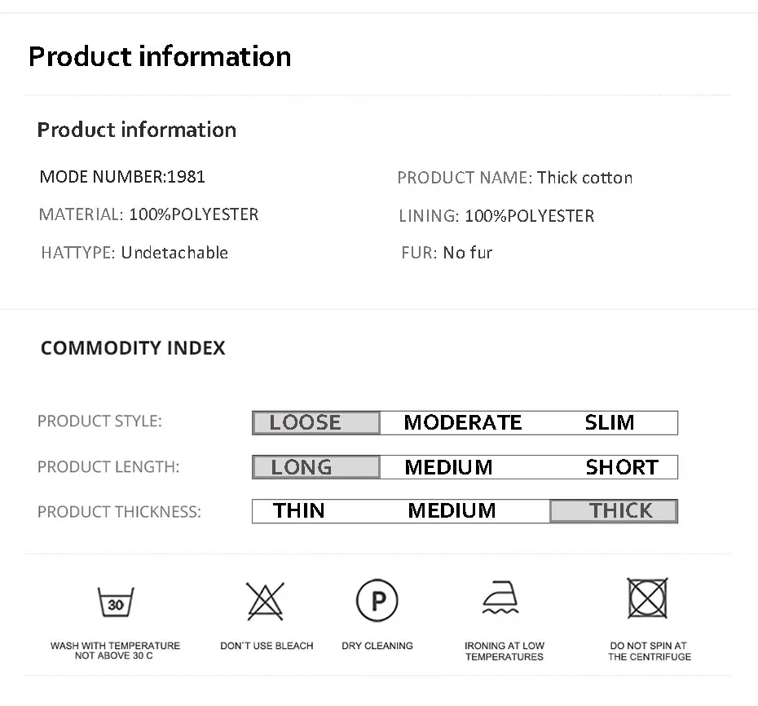The width and height of the screenshot is (758, 706).
Task: Click the large Product information heading
Action: click(160, 56)
